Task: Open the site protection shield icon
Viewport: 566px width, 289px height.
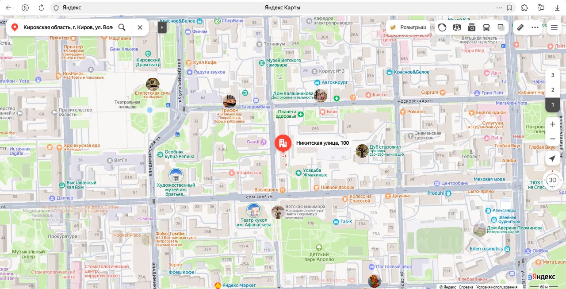Action: [56, 8]
